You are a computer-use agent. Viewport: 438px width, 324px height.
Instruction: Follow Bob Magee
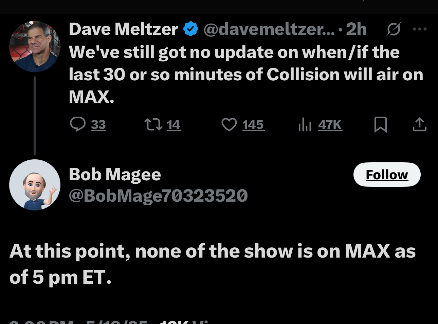pyautogui.click(x=387, y=175)
